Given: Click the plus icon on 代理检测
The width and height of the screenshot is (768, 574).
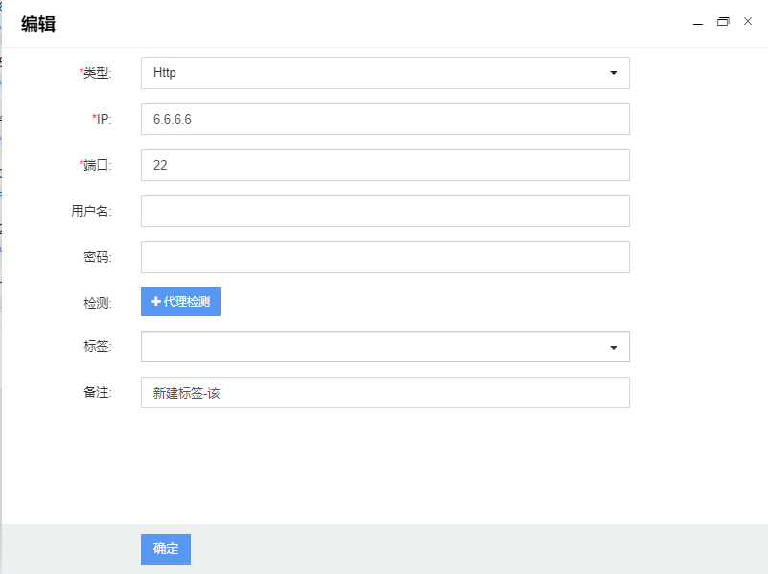Looking at the screenshot, I should pos(155,302).
